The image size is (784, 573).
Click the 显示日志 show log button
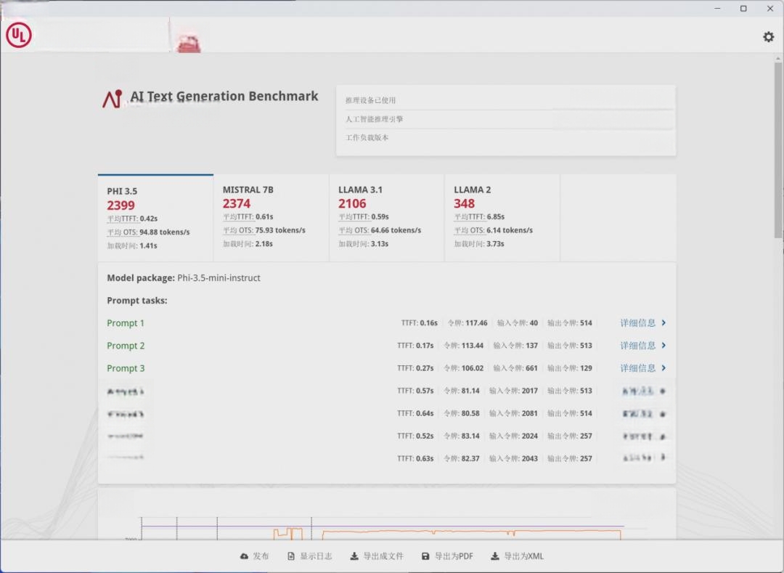310,556
